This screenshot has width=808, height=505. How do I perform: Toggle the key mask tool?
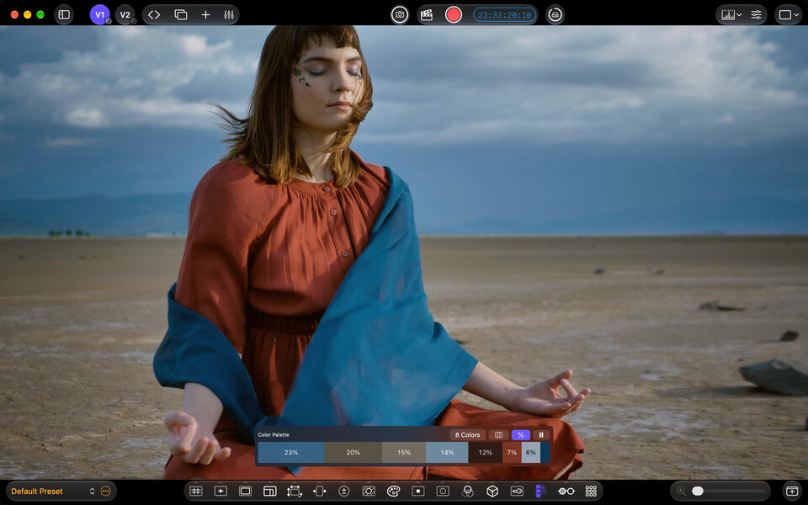pos(517,491)
